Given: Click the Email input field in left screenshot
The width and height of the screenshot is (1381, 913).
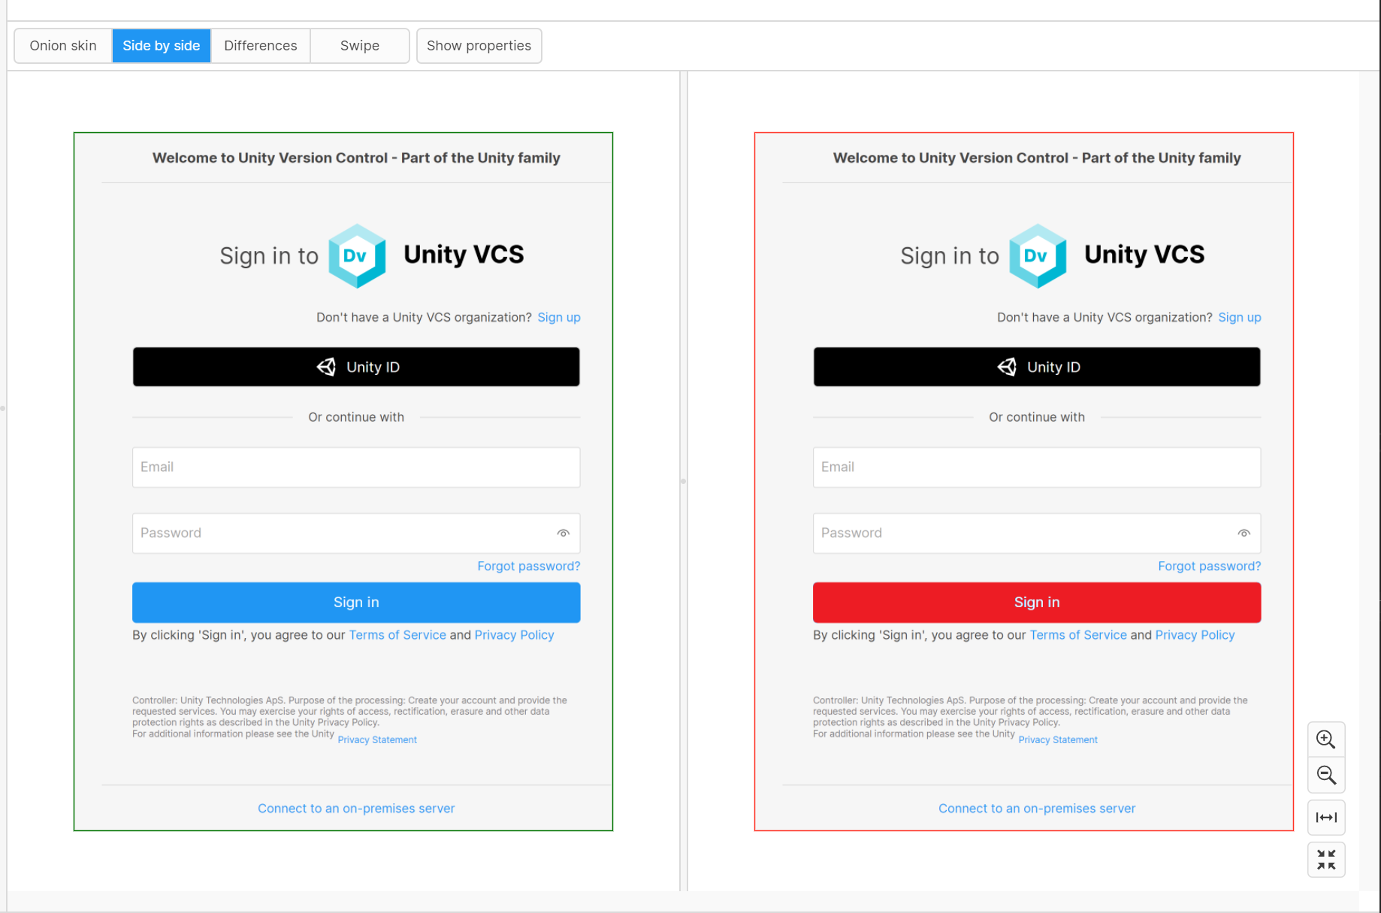Looking at the screenshot, I should pyautogui.click(x=355, y=467).
